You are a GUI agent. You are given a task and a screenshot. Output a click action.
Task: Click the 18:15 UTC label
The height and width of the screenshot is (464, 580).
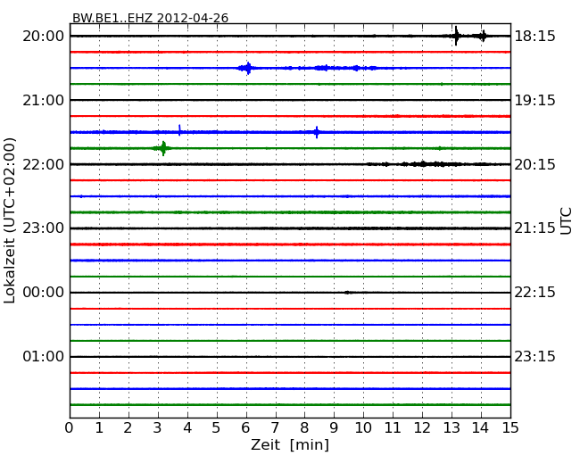click(x=534, y=37)
